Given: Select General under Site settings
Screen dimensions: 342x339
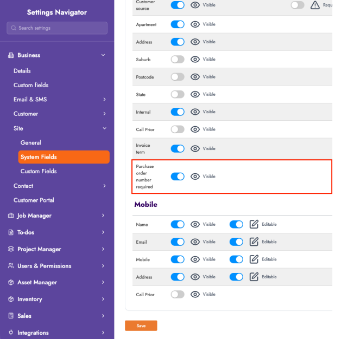Looking at the screenshot, I should click(x=31, y=143).
